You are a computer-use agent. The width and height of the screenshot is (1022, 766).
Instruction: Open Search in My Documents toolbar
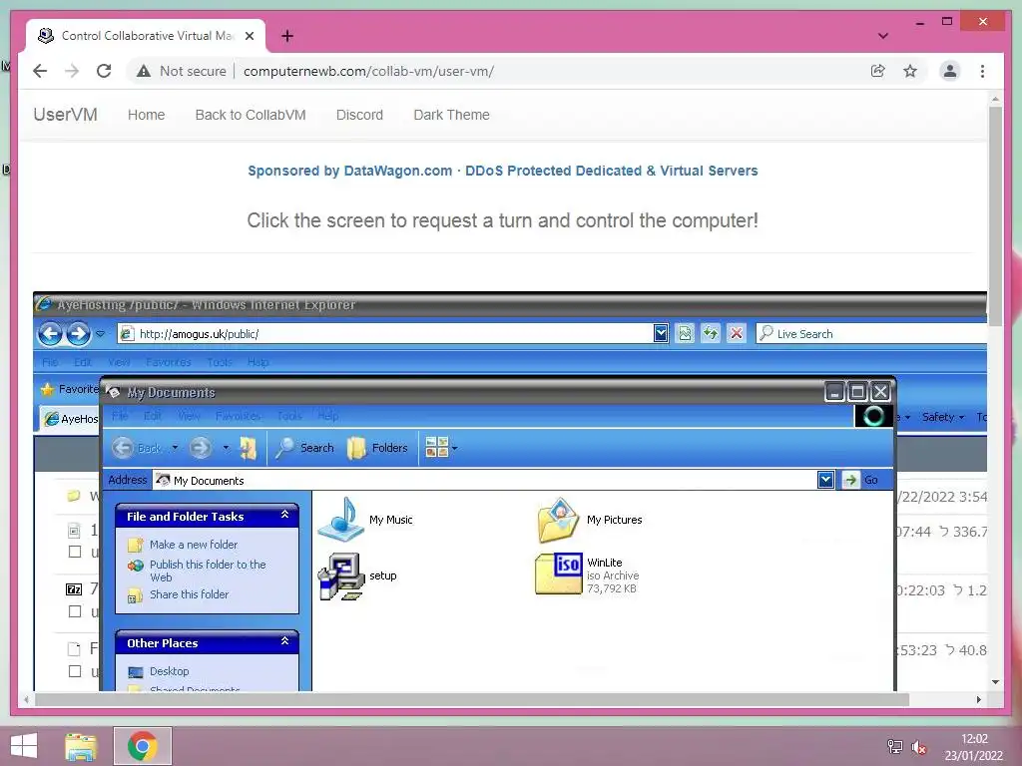304,448
